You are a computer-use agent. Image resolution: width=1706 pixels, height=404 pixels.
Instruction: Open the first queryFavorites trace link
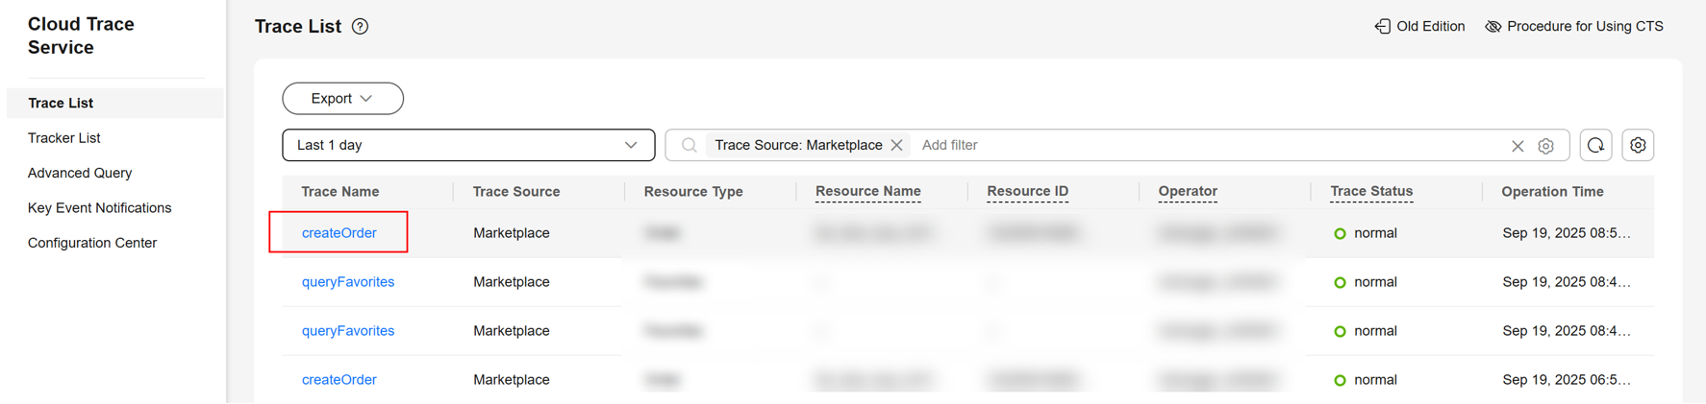[x=348, y=282]
